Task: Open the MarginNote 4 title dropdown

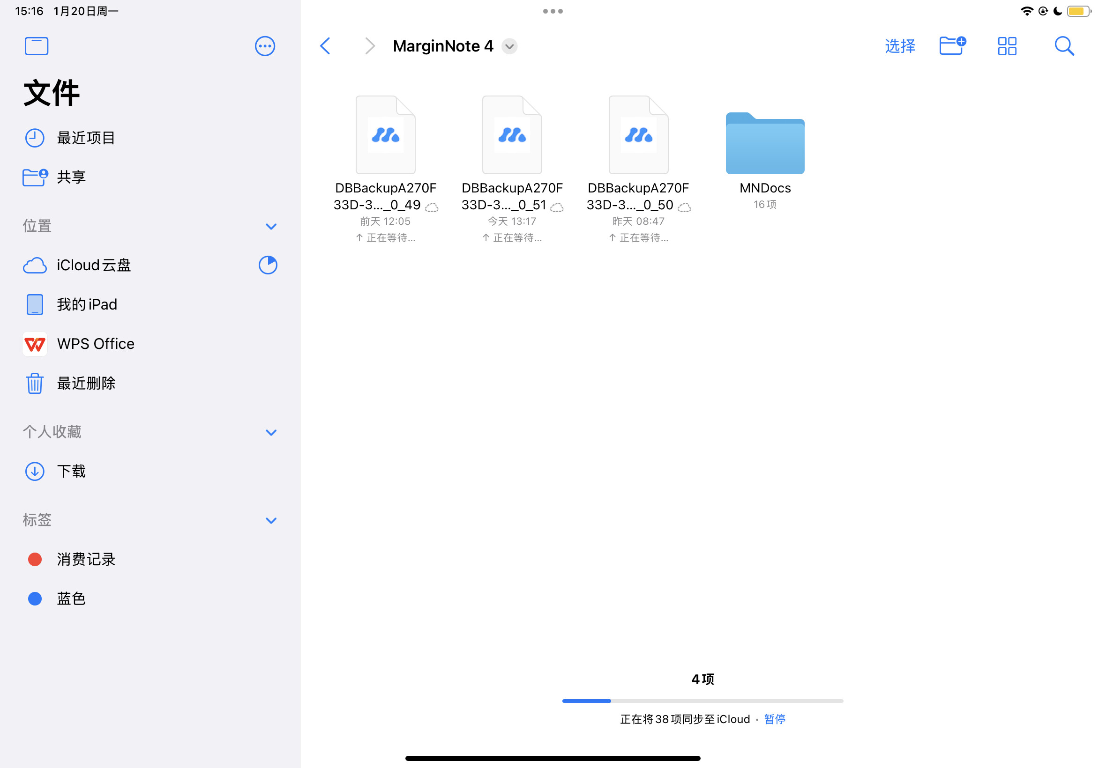Action: tap(509, 46)
